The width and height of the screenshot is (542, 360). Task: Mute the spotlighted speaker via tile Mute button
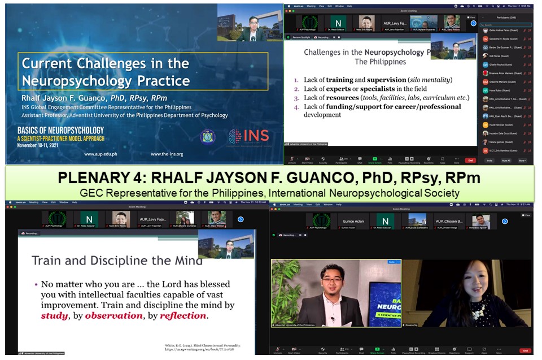391,262
